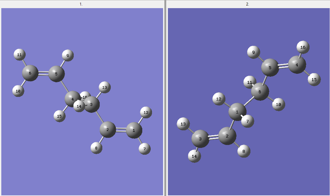
Task: Click hydrogen atom 12 in panel 1
Action: coord(146,112)
